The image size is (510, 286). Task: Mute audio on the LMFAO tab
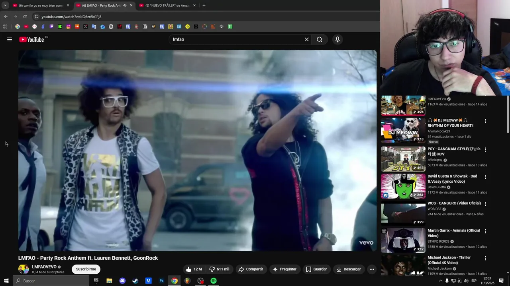(x=125, y=5)
